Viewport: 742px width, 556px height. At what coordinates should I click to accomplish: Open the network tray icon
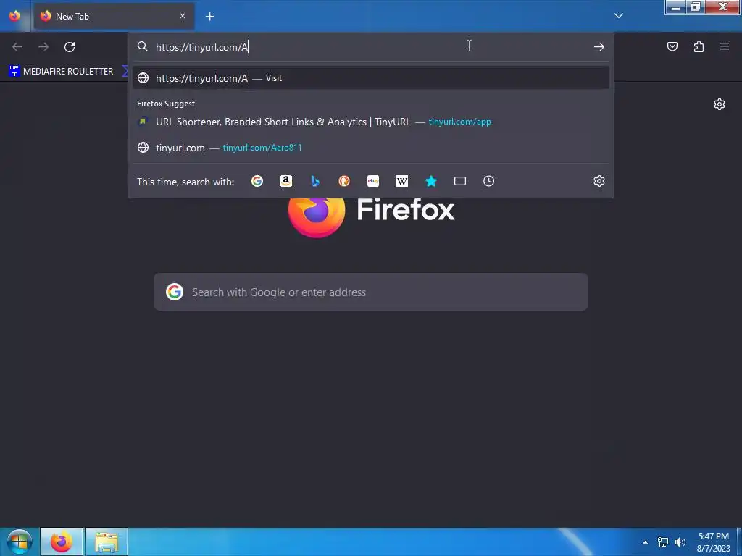point(663,542)
